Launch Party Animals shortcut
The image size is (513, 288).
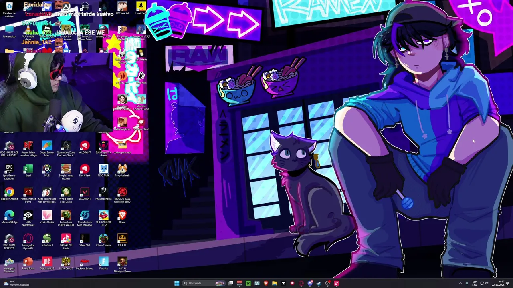tap(122, 171)
